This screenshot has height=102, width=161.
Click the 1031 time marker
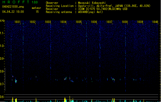pyautogui.click(x=17, y=22)
